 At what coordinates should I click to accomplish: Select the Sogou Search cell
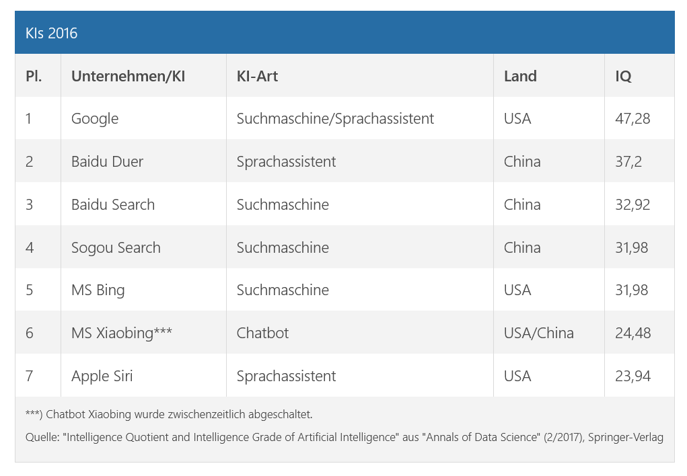[116, 247]
